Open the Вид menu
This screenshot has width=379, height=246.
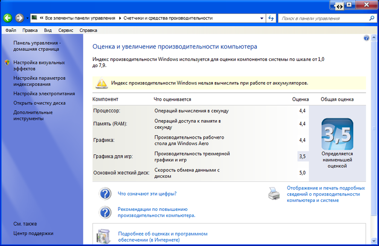tap(48, 30)
